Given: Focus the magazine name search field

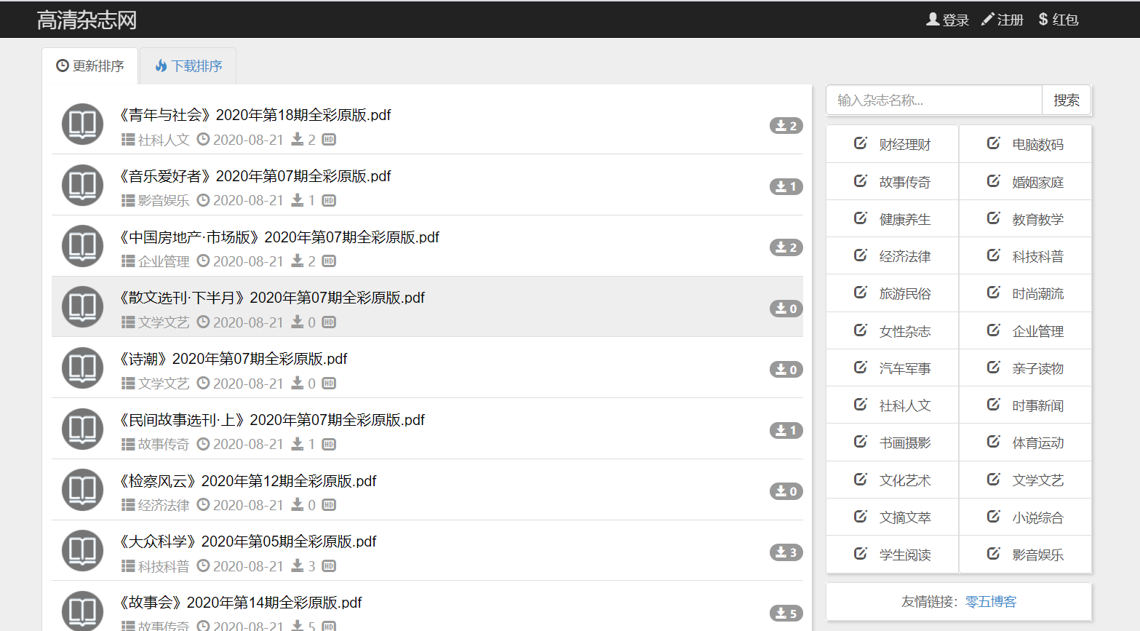Looking at the screenshot, I should 934,100.
